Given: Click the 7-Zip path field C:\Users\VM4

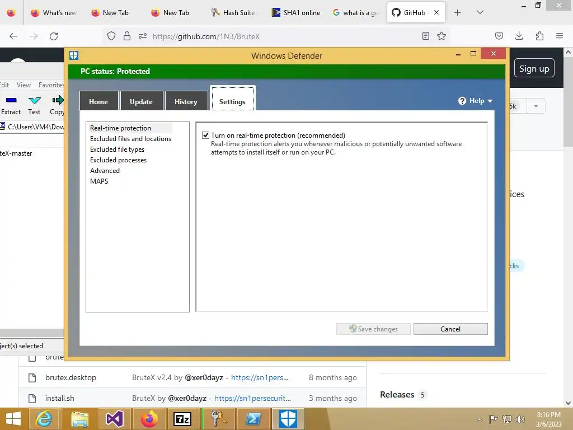Looking at the screenshot, I should pyautogui.click(x=36, y=127).
